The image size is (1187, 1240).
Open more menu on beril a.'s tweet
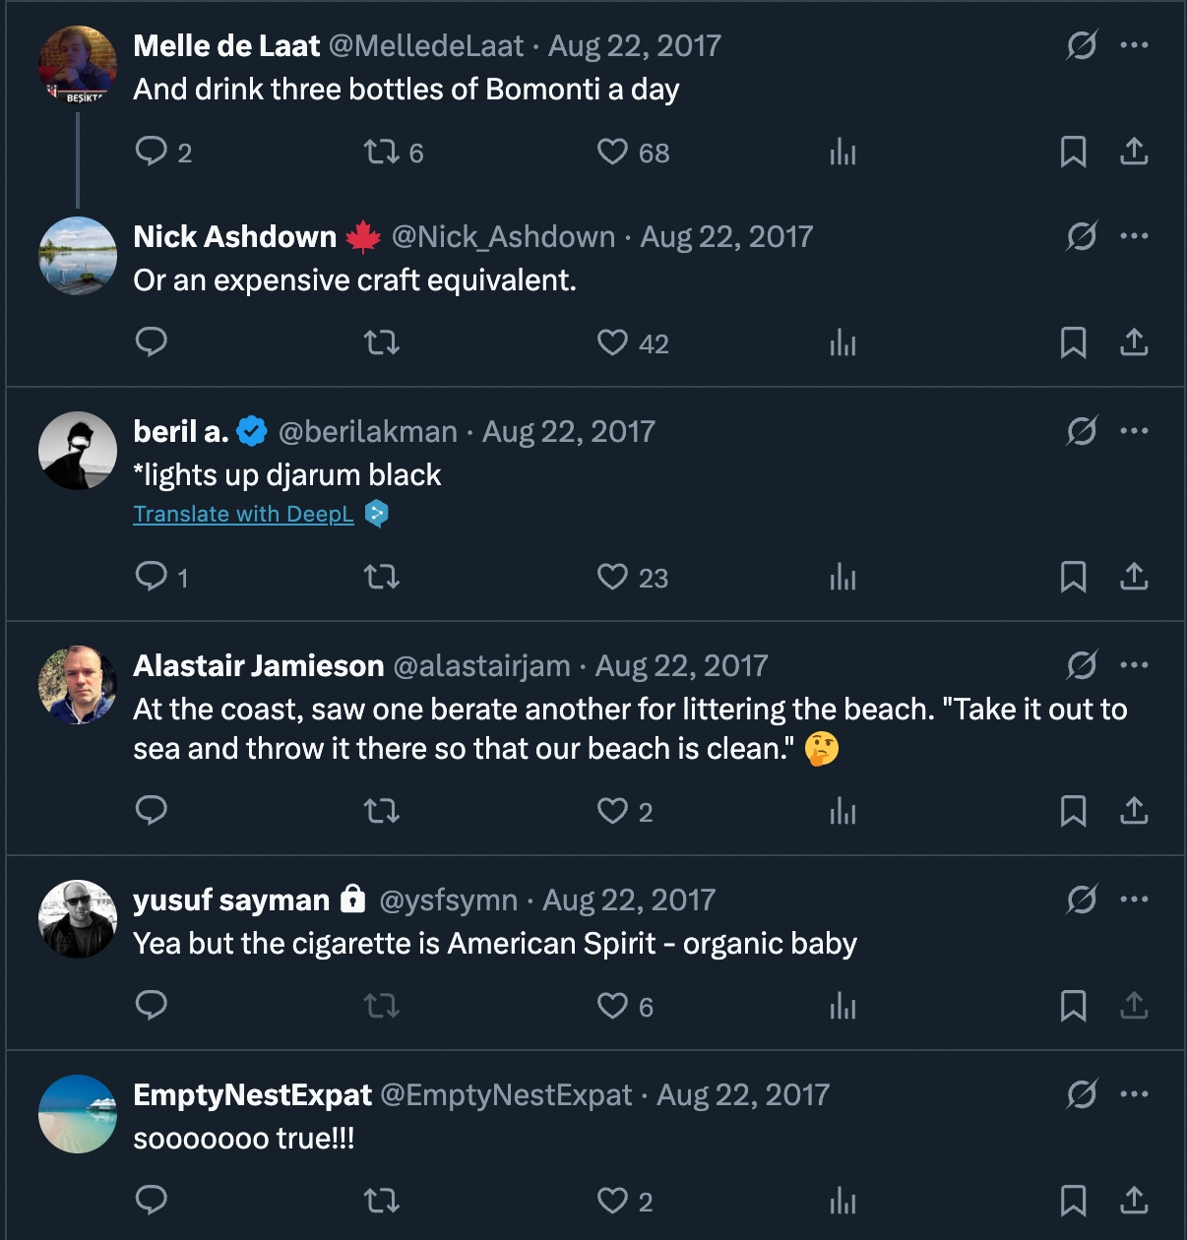(x=1134, y=431)
